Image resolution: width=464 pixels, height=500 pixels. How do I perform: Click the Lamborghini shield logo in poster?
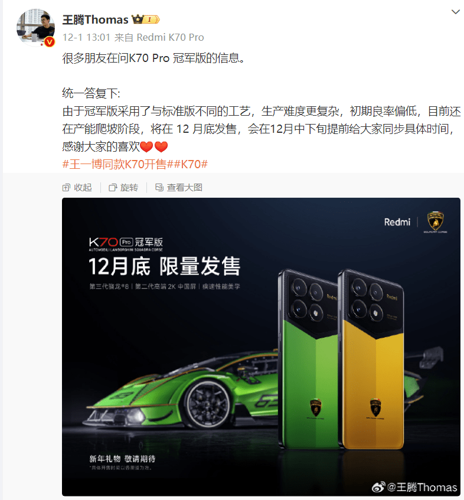pyautogui.click(x=435, y=221)
